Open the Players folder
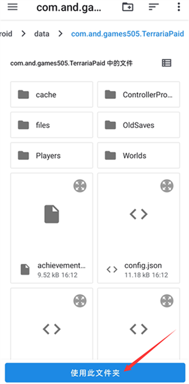 [x=52, y=155]
